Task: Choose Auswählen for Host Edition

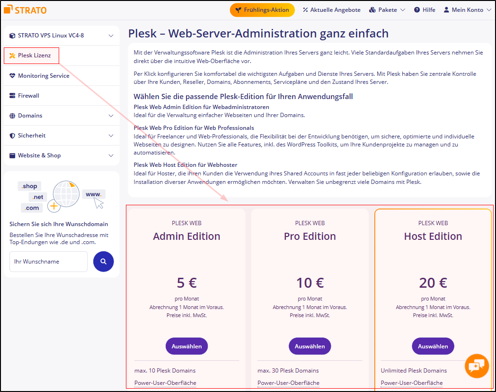Action: click(433, 346)
